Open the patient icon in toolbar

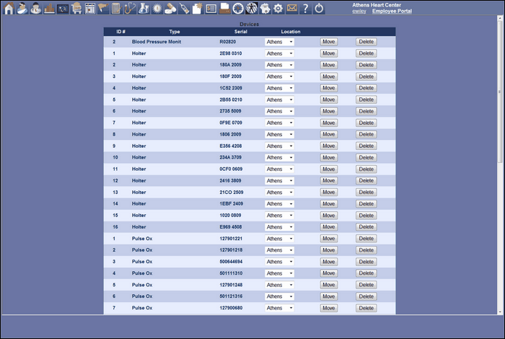(x=22, y=9)
